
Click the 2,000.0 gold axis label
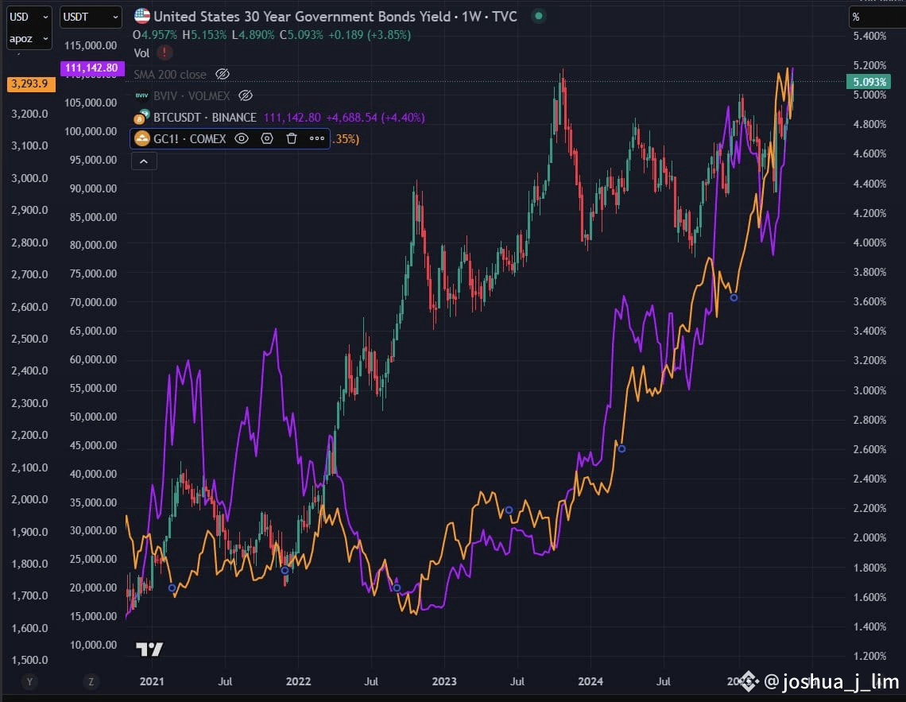[29, 499]
